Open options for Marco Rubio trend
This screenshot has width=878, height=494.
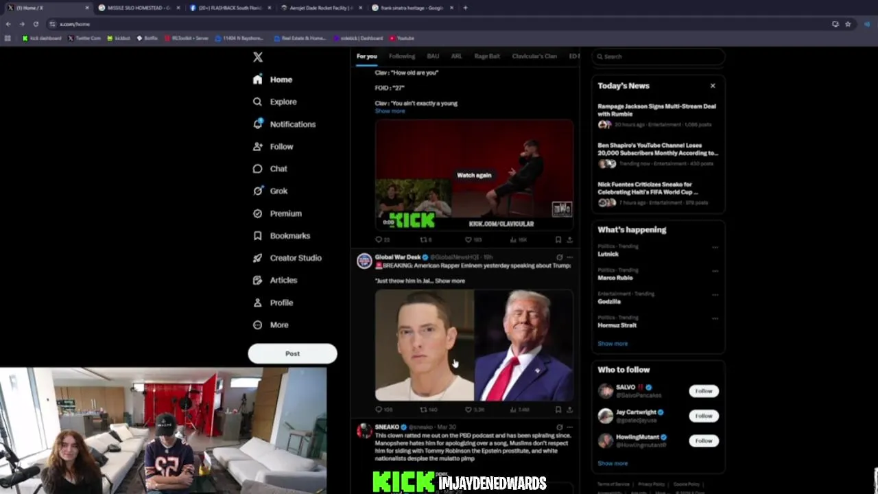[x=715, y=271]
